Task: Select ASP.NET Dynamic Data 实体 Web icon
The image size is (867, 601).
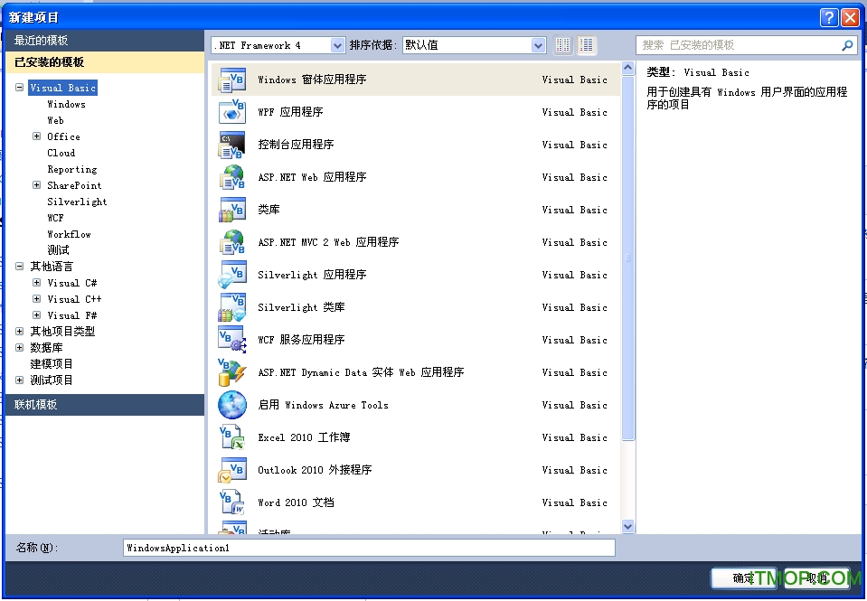Action: pyautogui.click(x=232, y=372)
